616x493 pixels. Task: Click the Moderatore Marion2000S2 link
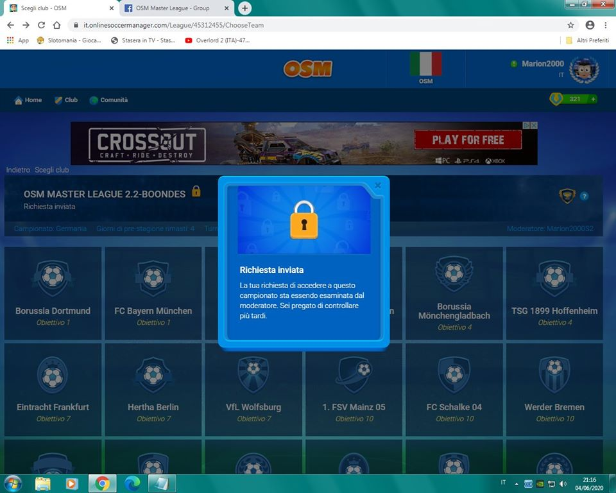[x=550, y=229]
